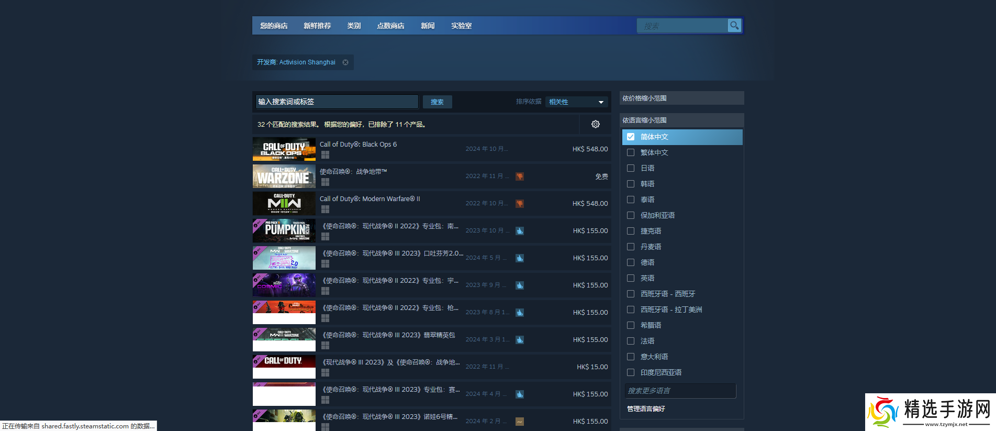Click Windows platform icon under Black Ops 6
Screen dimensions: 996x431
(x=325, y=155)
